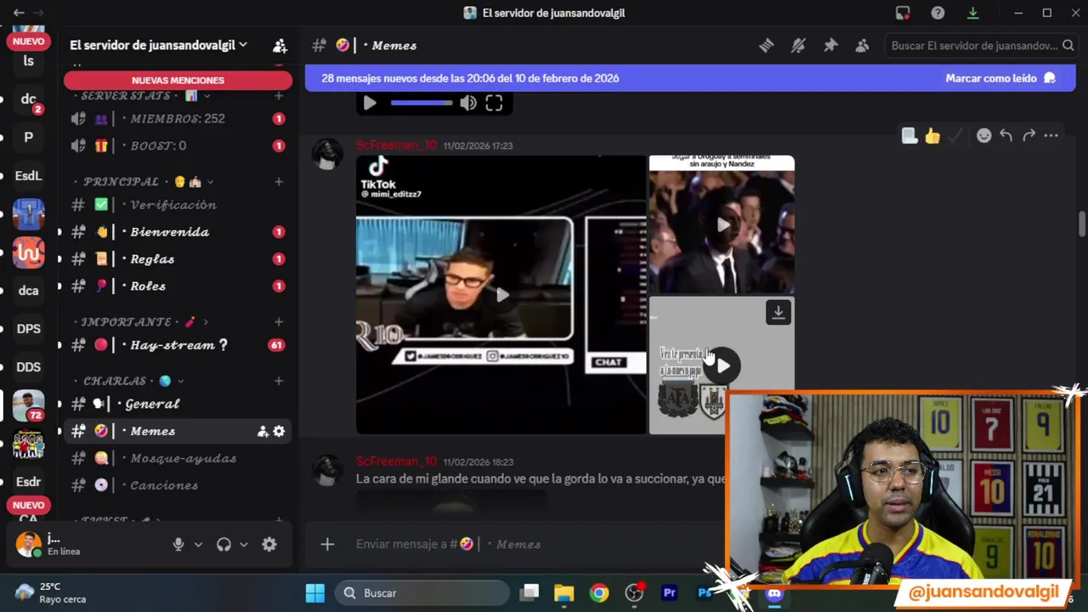Click the user avatar in bottom panel
This screenshot has width=1088, height=612.
(28, 544)
